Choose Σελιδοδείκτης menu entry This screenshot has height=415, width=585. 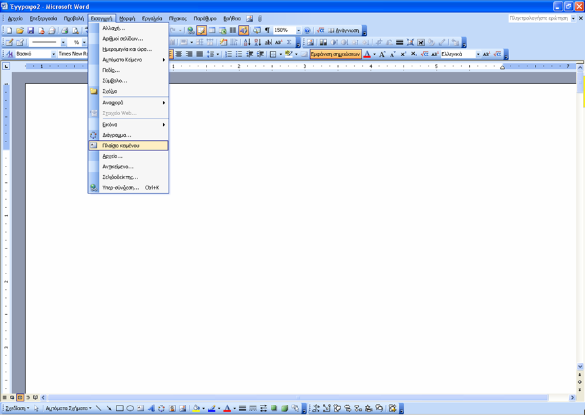coord(129,177)
